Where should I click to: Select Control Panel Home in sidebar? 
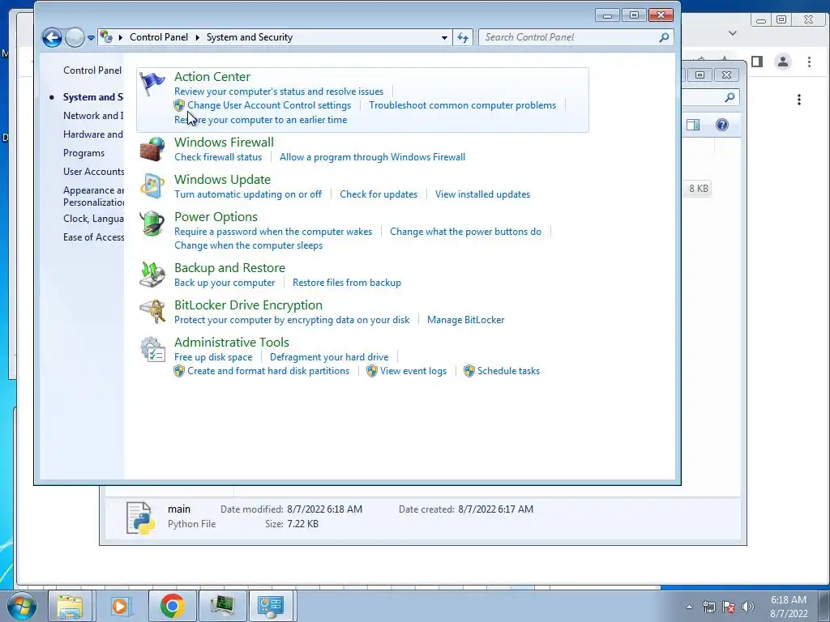pyautogui.click(x=92, y=70)
